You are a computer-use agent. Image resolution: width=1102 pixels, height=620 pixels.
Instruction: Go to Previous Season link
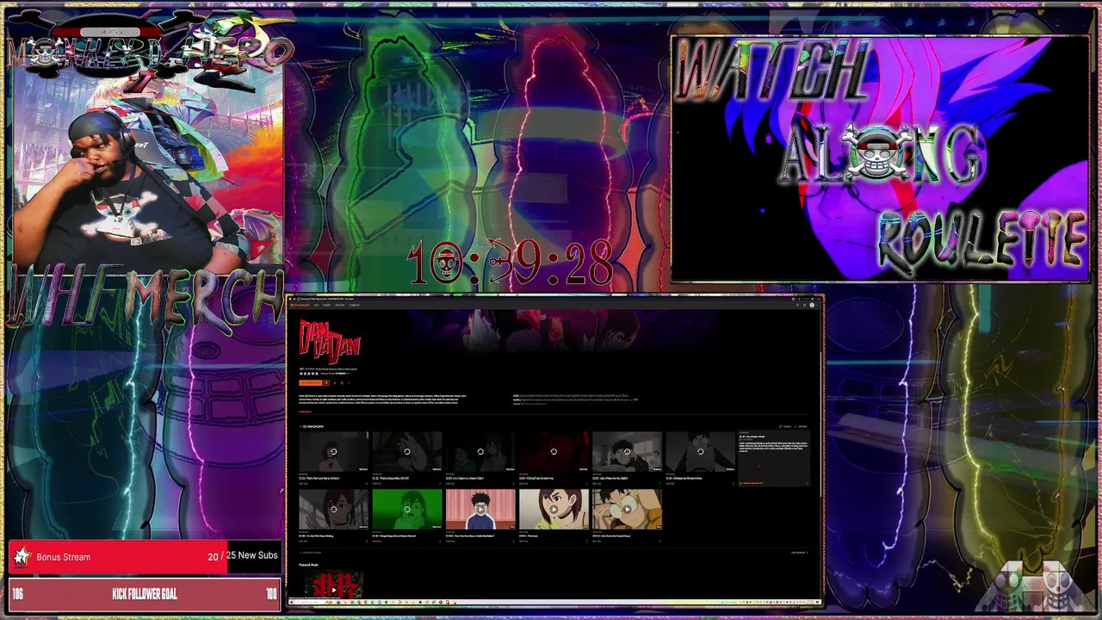(310, 553)
